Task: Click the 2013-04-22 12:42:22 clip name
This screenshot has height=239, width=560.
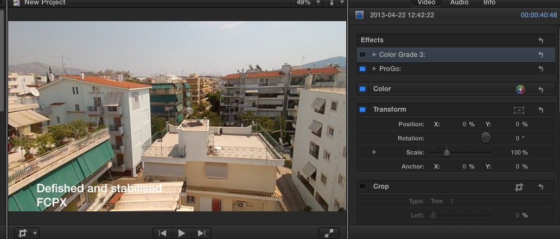Action: [x=402, y=15]
